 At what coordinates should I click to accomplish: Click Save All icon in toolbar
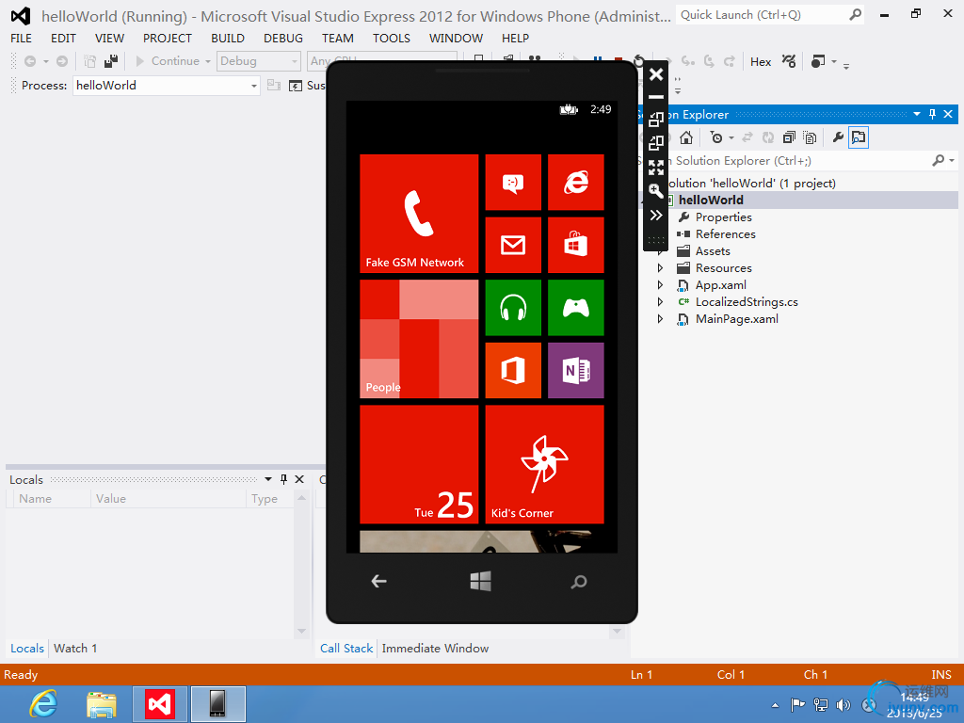point(111,61)
